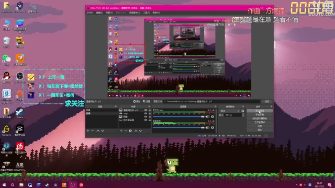Open source properties gear in sources toolbar
The height and width of the screenshot is (188, 335).
point(130,131)
